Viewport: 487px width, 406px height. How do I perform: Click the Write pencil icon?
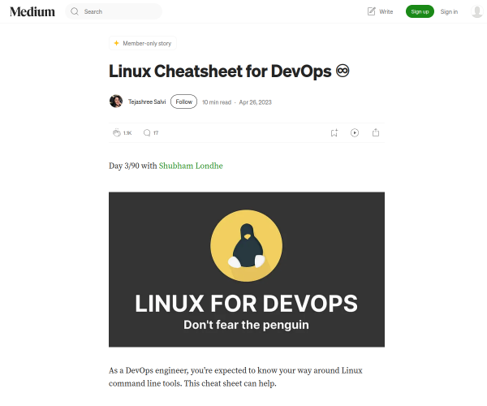pyautogui.click(x=371, y=11)
